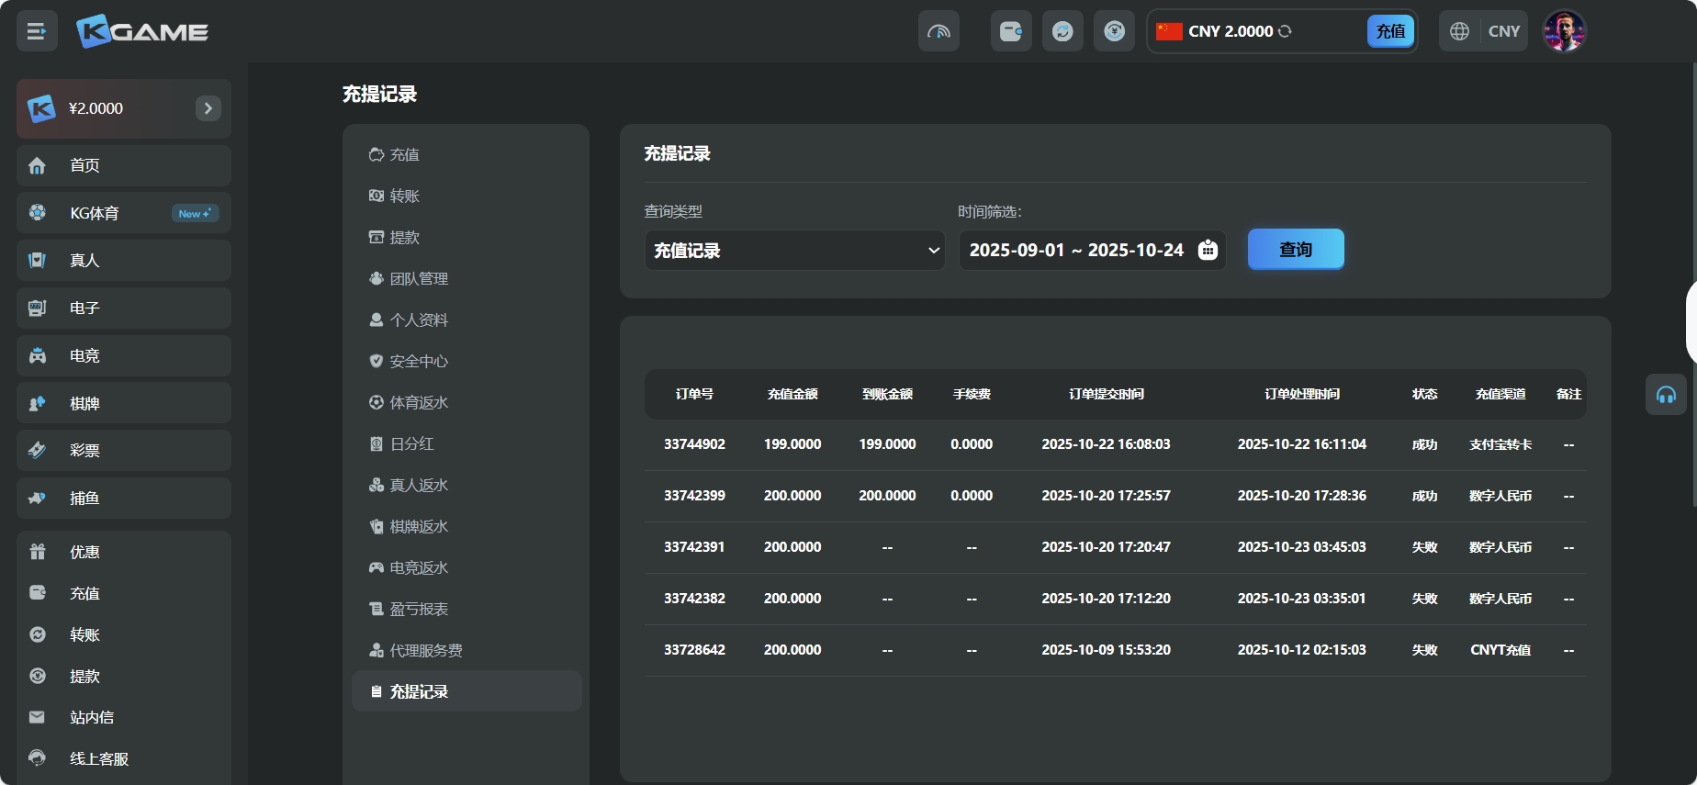Open the 查询类型 dropdown showing 充值记录
Viewport: 1697px width, 785px height.
[x=794, y=251]
